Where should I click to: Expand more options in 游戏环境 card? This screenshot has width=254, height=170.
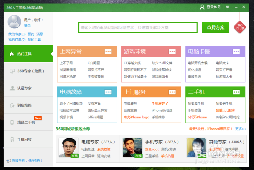pos(172,51)
